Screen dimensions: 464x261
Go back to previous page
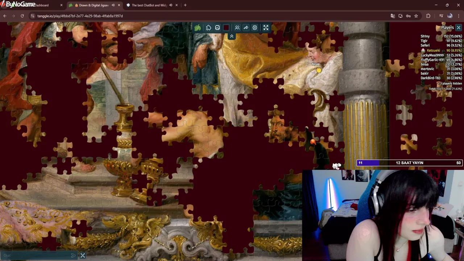5,16
